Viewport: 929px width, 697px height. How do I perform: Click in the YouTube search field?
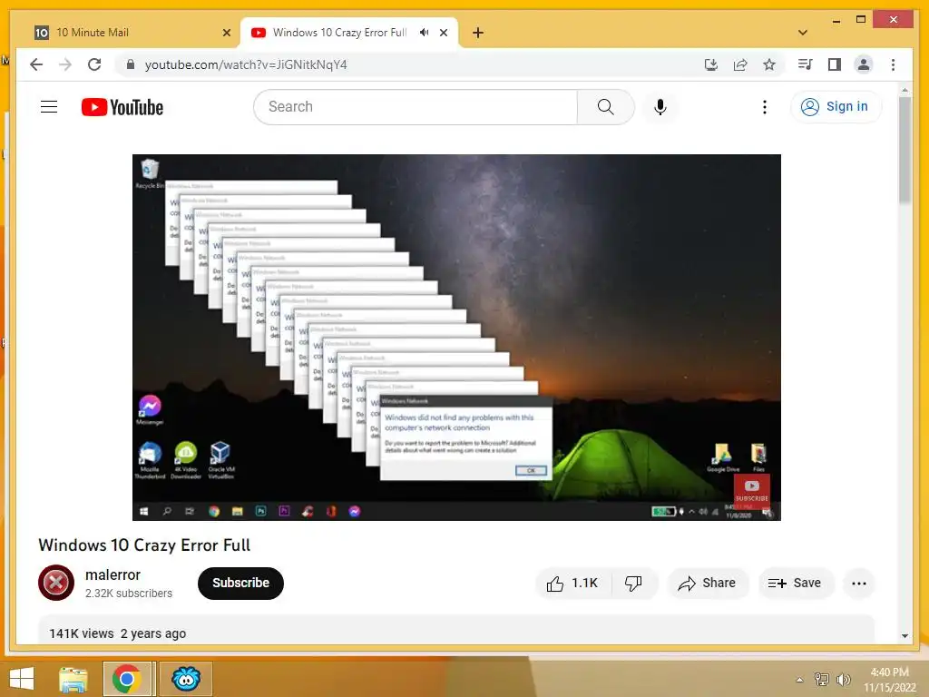click(415, 107)
